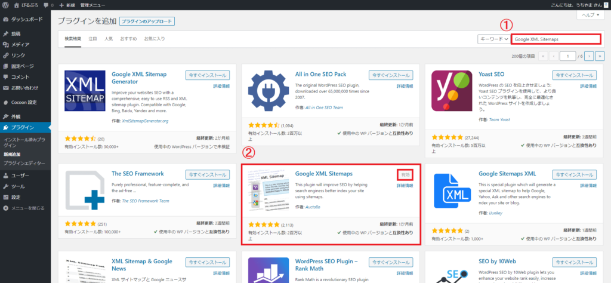
Task: Click プラグインのアップロード button
Action: (147, 21)
